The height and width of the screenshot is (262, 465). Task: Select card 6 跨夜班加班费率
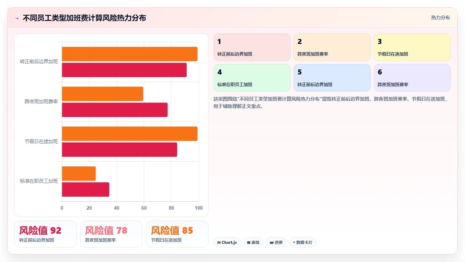pos(412,78)
